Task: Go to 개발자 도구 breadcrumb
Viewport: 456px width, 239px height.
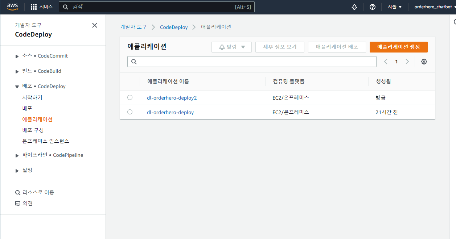Action: (133, 27)
